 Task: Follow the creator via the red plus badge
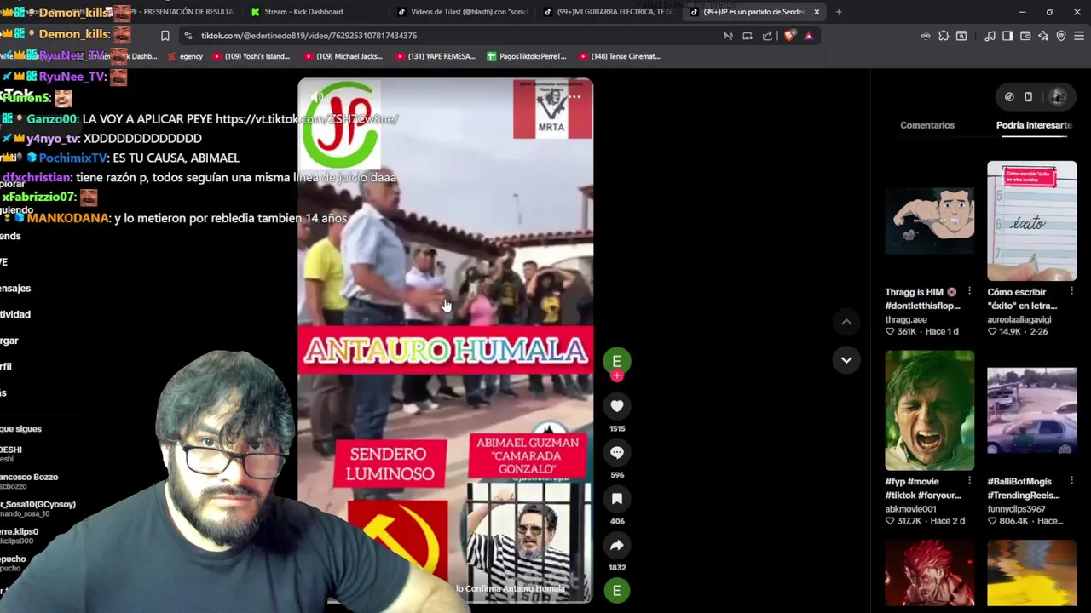coord(617,375)
